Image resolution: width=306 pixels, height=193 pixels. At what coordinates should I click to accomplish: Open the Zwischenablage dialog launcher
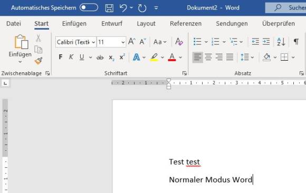tap(47, 73)
